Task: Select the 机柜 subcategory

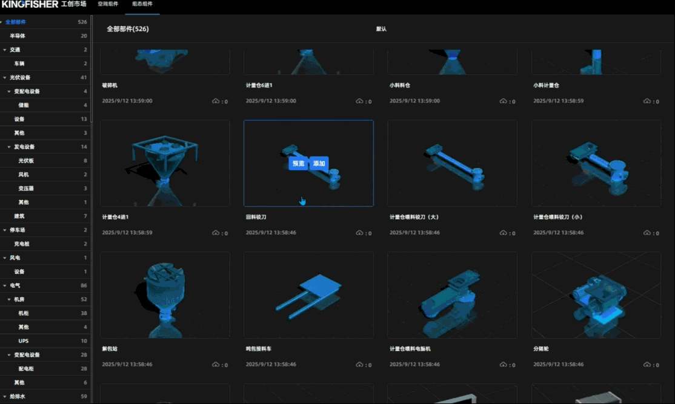Action: [x=45, y=313]
